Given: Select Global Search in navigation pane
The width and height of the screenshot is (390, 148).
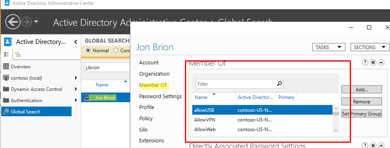Looking at the screenshot, I should click(x=36, y=111).
